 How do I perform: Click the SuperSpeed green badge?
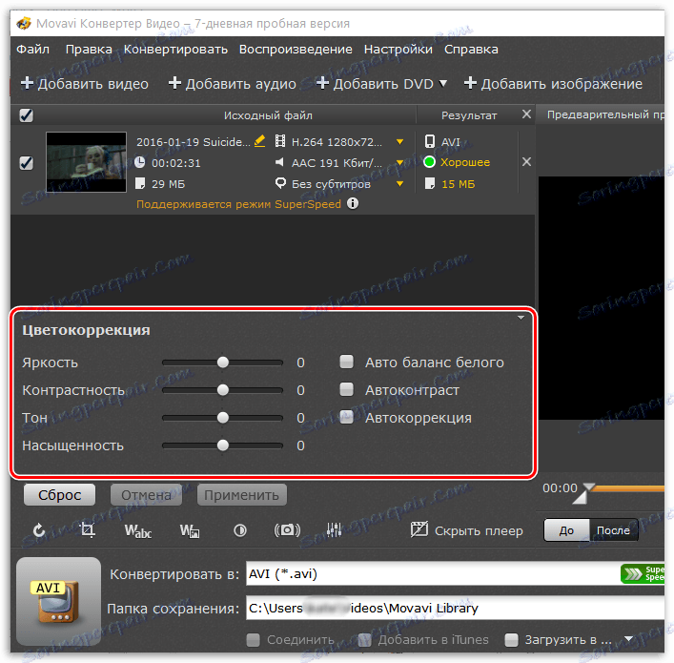pos(643,573)
